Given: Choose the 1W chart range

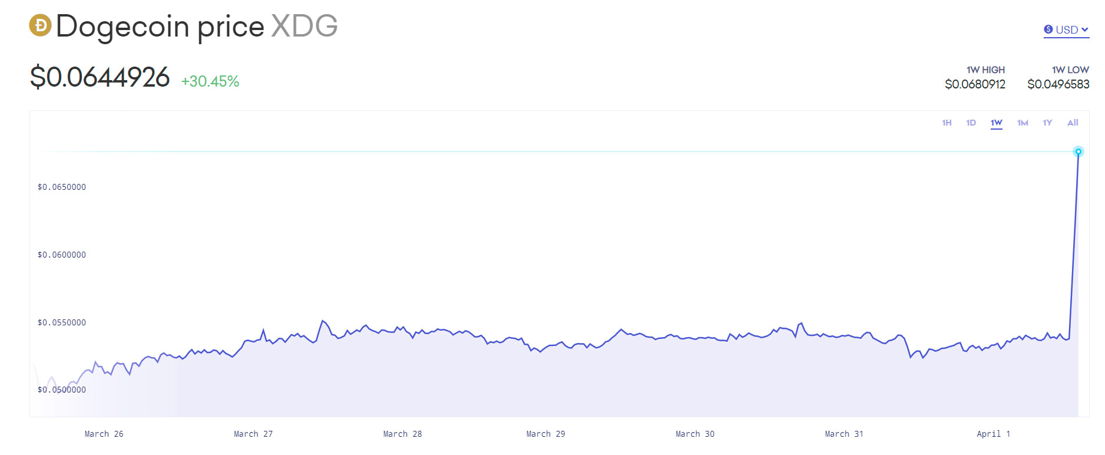Looking at the screenshot, I should click(x=996, y=123).
